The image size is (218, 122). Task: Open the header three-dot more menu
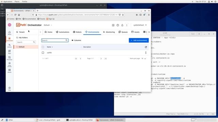pyautogui.click(x=127, y=25)
